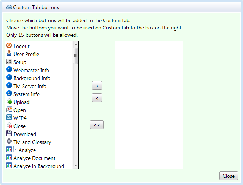
Task: Click the remove all '<<' button
Action: [97, 125]
